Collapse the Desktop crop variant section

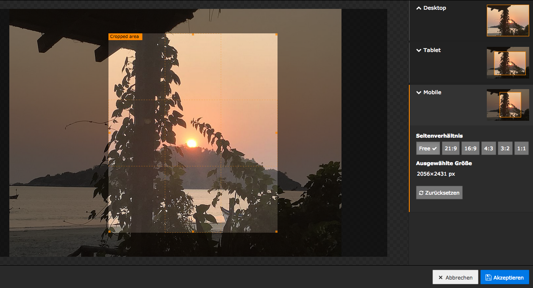click(431, 8)
